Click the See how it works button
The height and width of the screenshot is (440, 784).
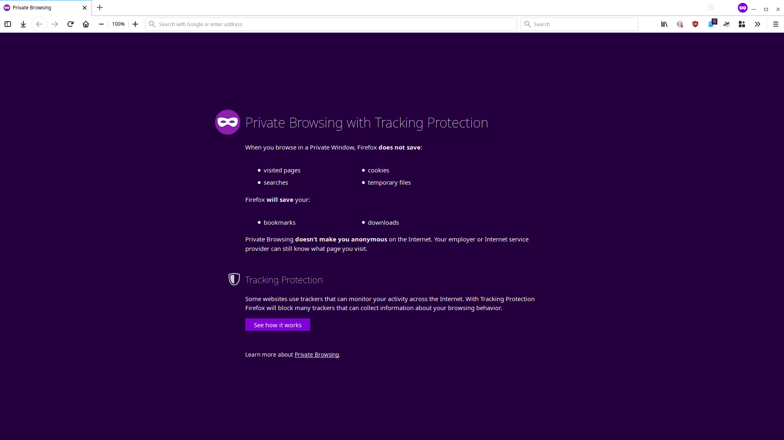pos(278,324)
